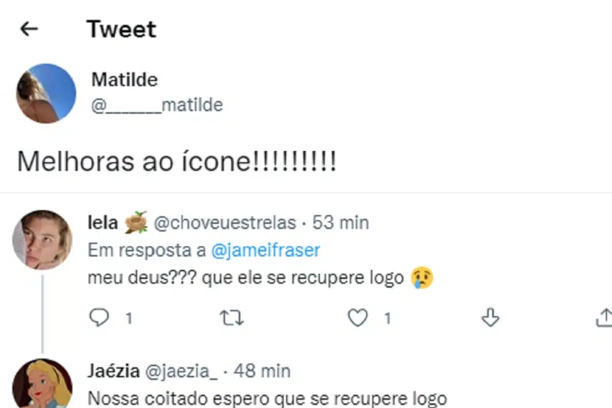Click the crying emoji in lela's reply

click(422, 278)
